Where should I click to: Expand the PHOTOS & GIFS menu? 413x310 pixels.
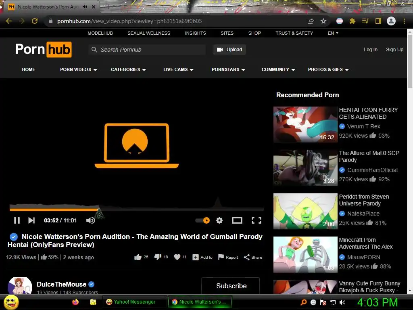pos(328,69)
